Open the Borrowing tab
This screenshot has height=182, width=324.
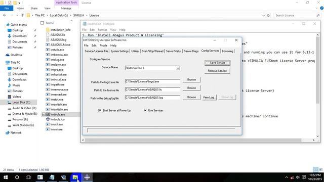[x=227, y=51]
